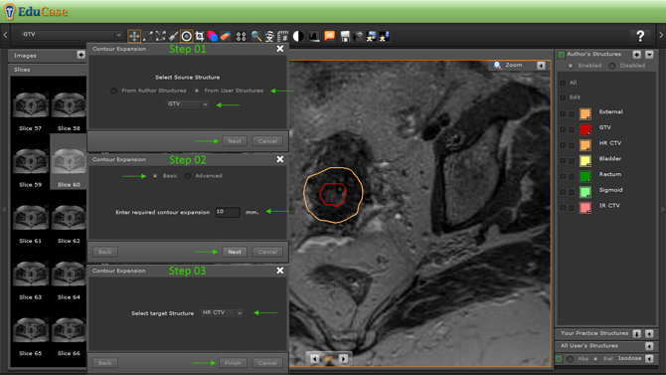This screenshot has height=375, width=666.
Task: Click the share arrow icon
Action: 358,36
